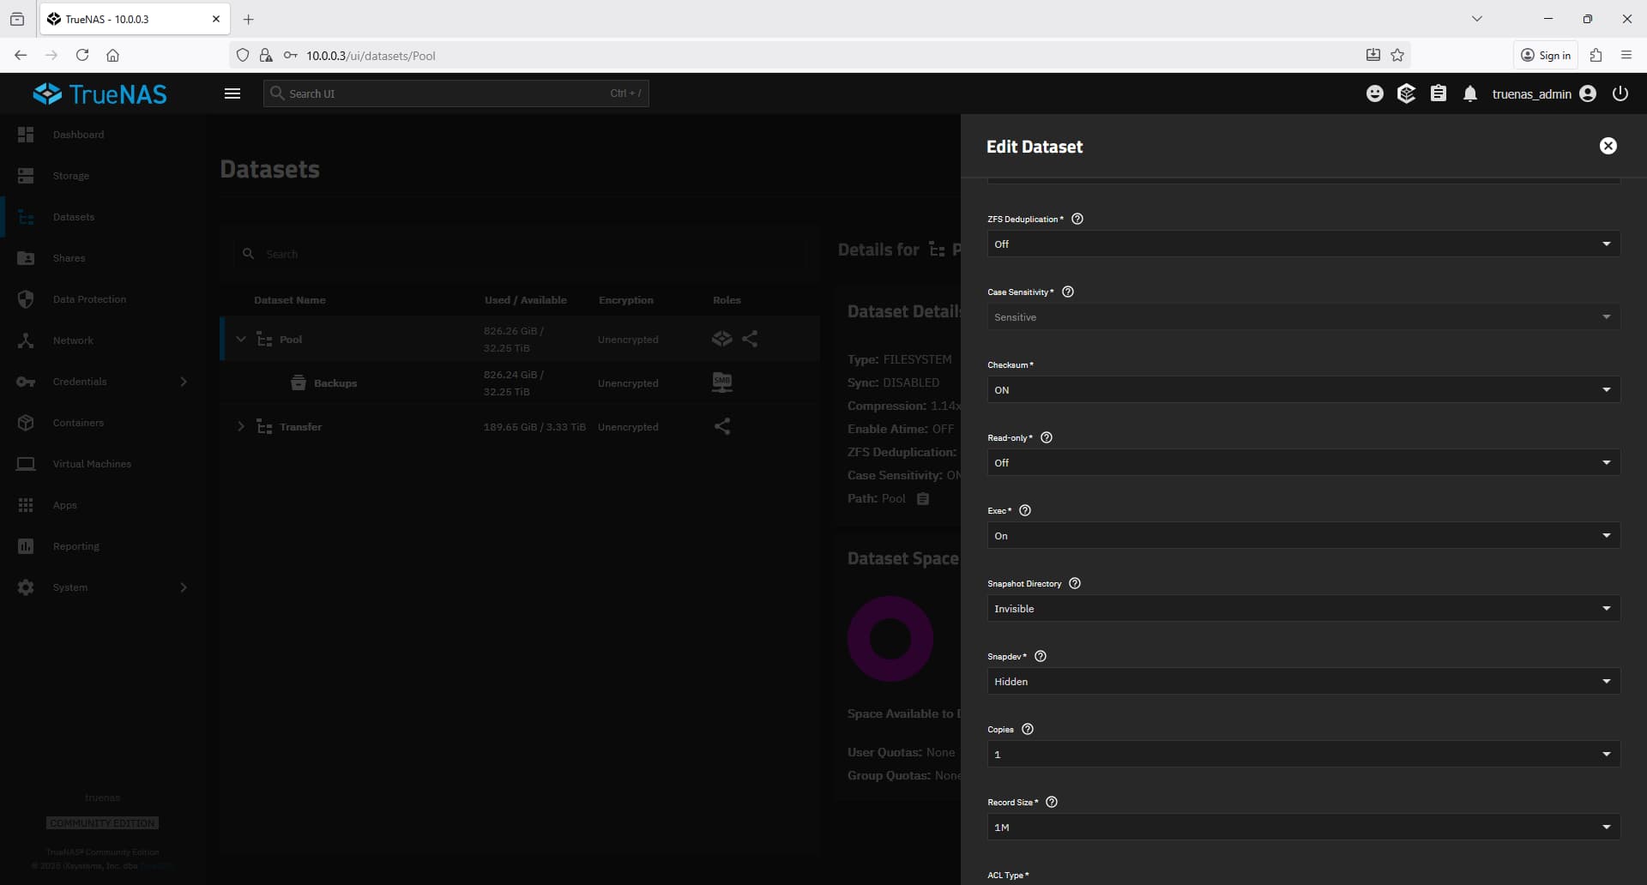This screenshot has height=885, width=1647.
Task: Click the help icon beside Record Size
Action: (1052, 803)
